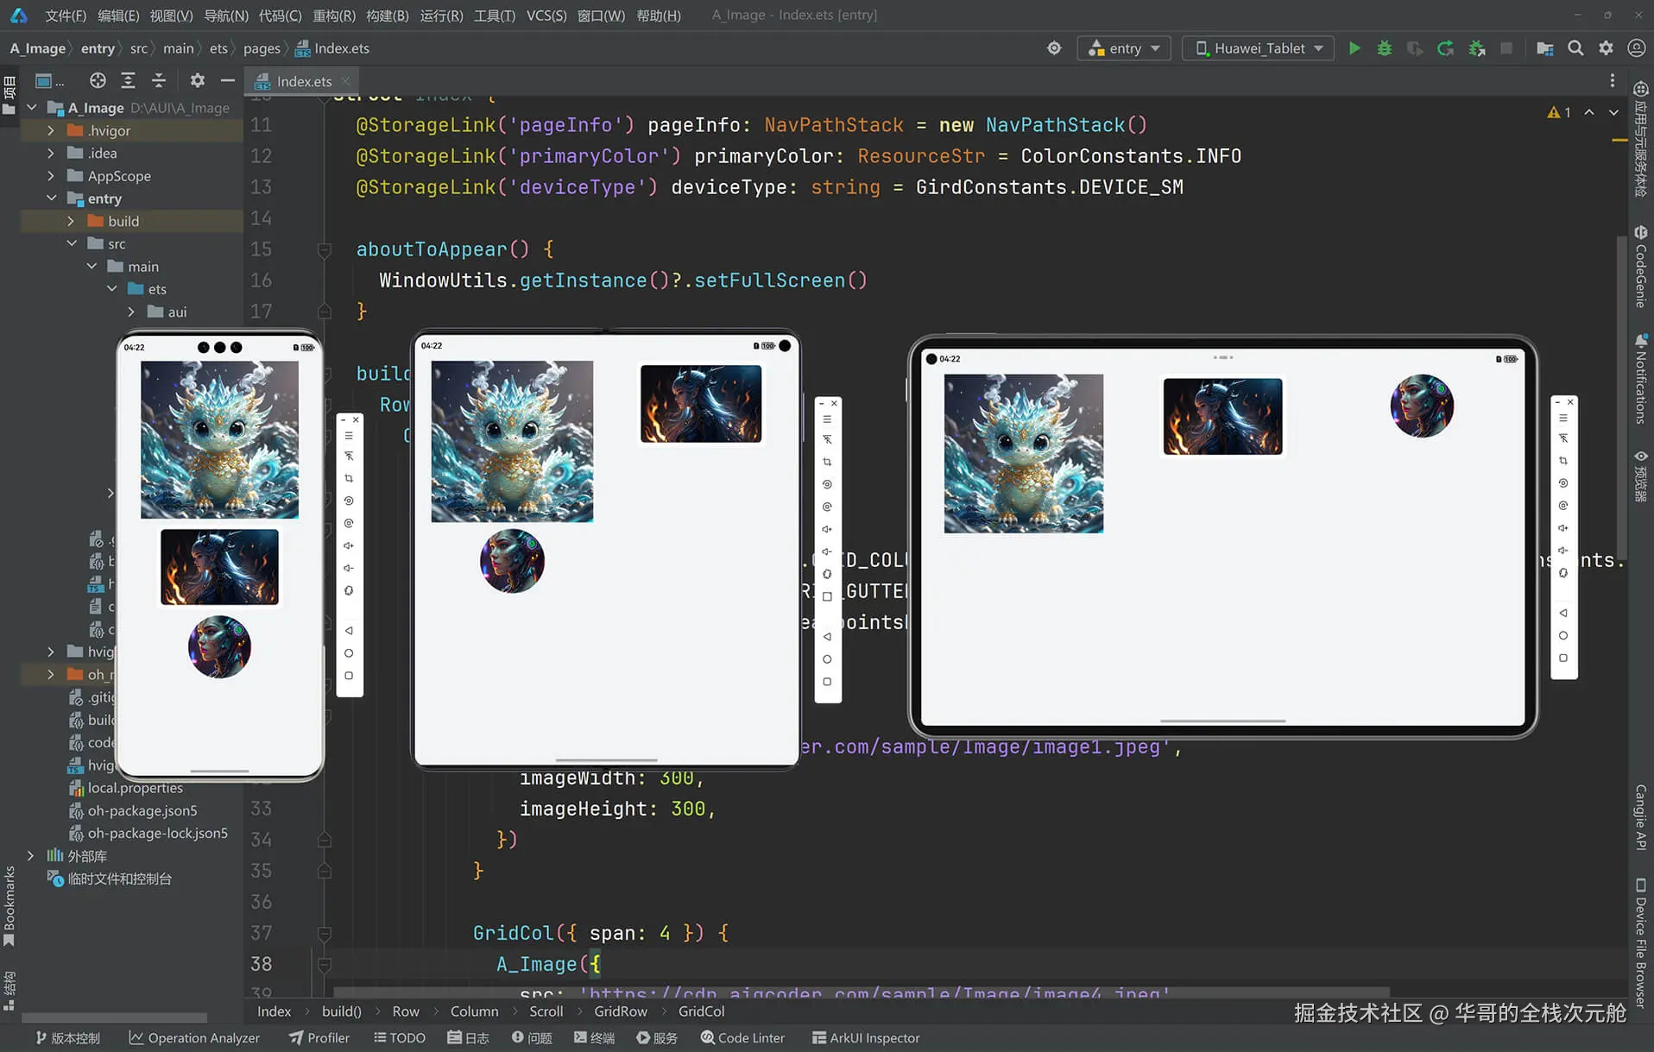
Task: Open the user account avatar icon
Action: pyautogui.click(x=1636, y=48)
